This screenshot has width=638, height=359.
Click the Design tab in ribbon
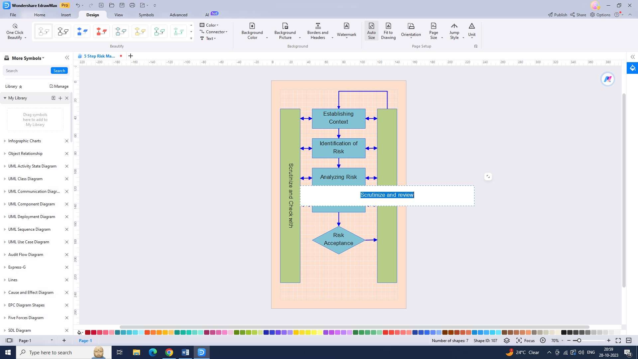coord(92,15)
